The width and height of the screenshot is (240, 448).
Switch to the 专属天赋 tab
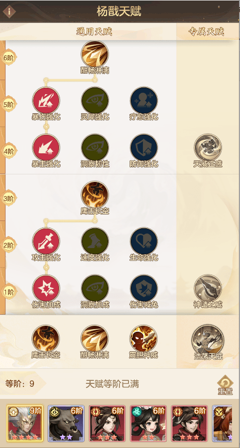point(206,32)
